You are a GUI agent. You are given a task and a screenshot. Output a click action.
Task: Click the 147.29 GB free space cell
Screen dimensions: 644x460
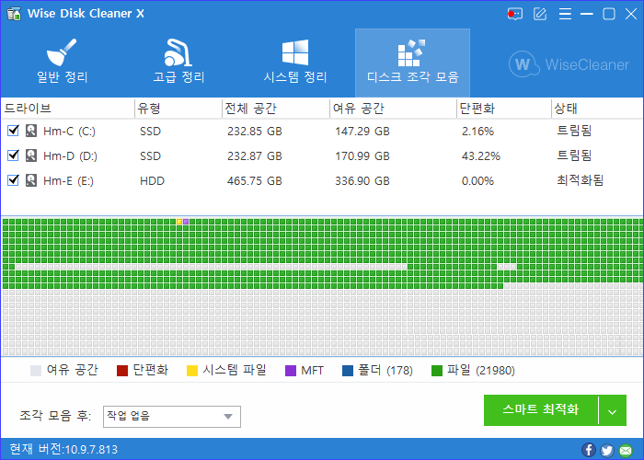coord(362,132)
